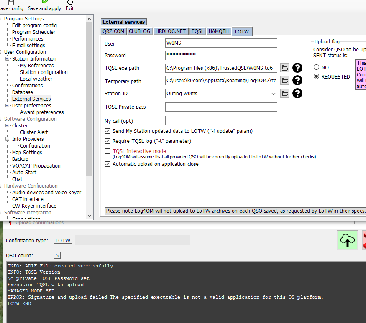
Task: Open Auto Start settings
Action: pos(24,173)
